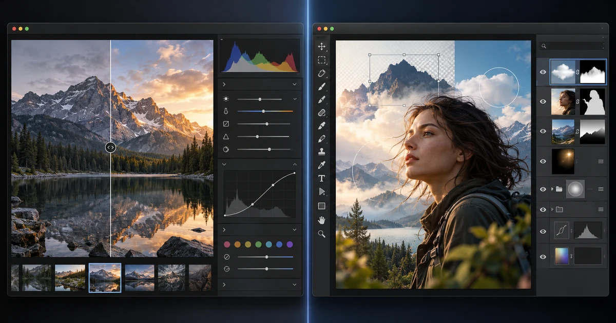616x323 pixels.
Task: Select the woman silhouette mask thumbnail
Action: point(593,102)
